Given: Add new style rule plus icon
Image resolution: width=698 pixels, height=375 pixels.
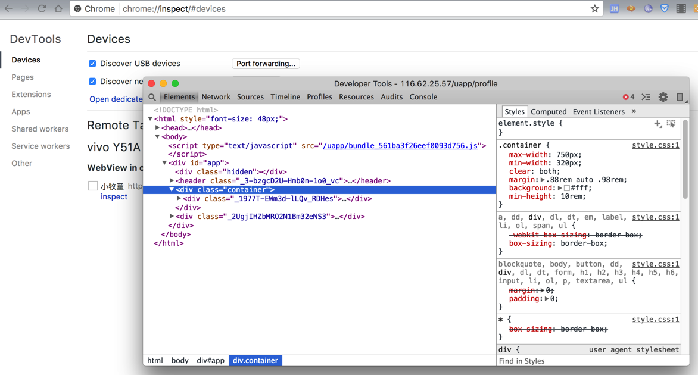Looking at the screenshot, I should point(658,124).
